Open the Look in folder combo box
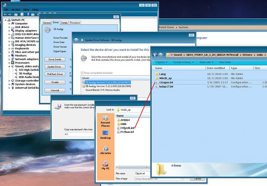Viewport: 267px width, 186px height. (x=133, y=110)
